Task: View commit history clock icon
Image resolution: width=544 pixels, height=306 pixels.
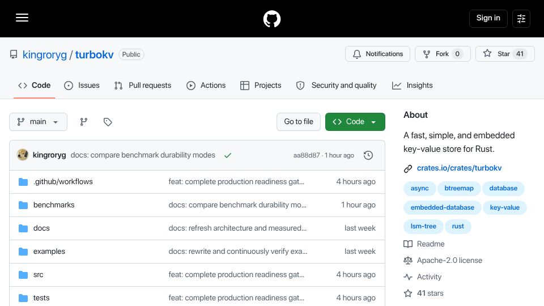Action: point(368,155)
